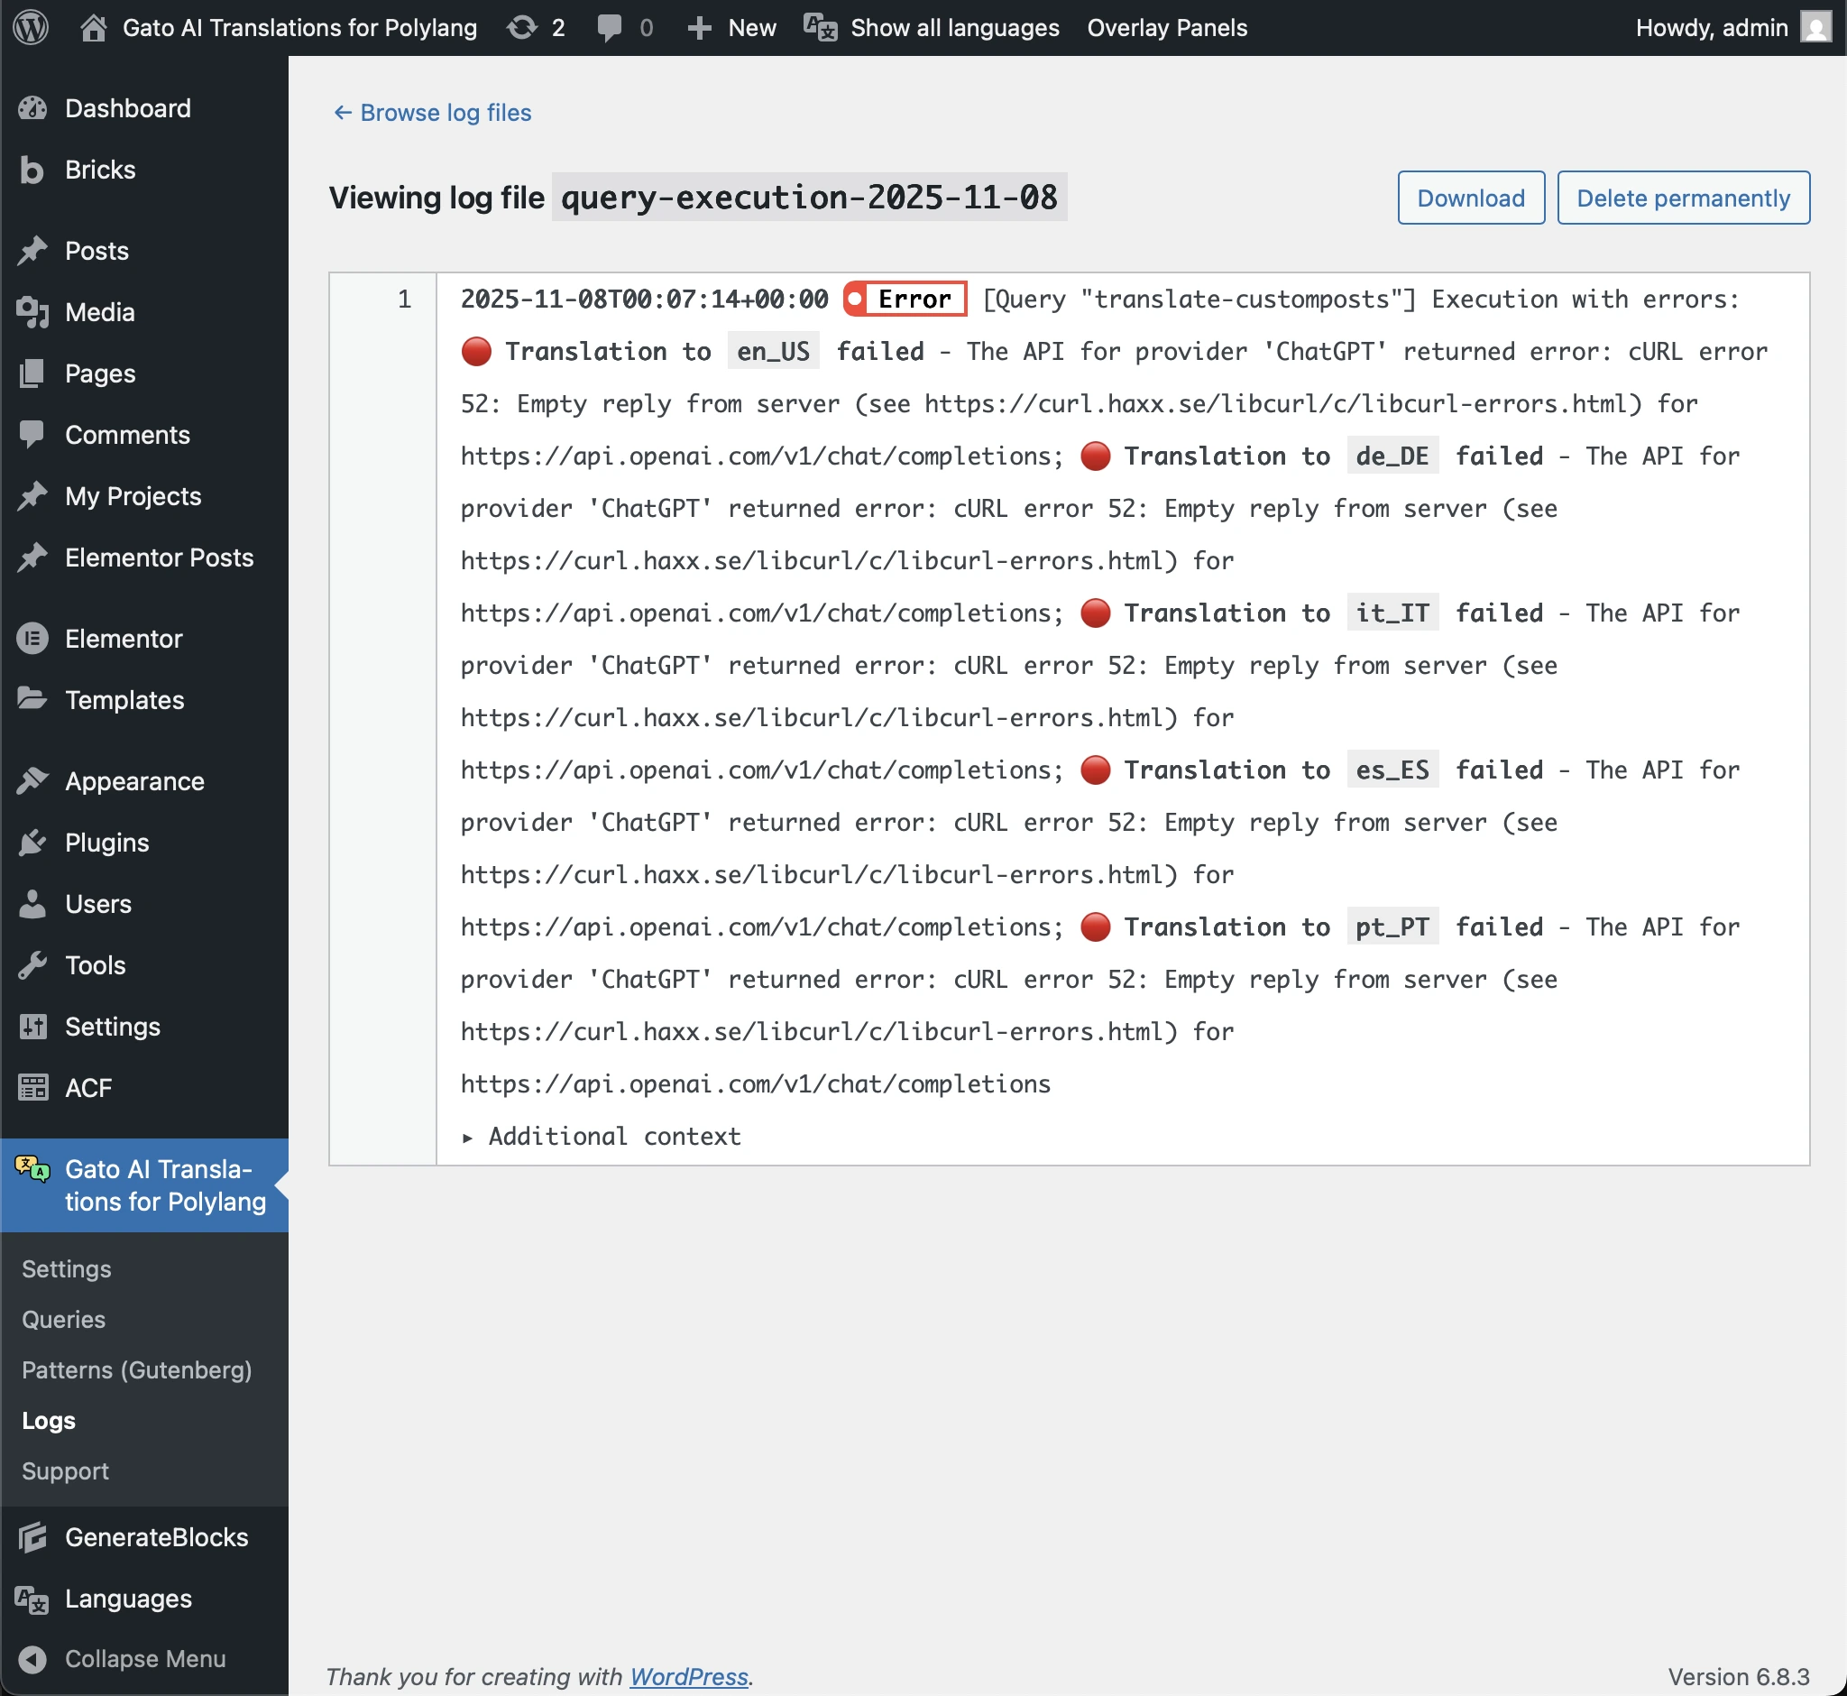Open the Queries submenu item

63,1319
